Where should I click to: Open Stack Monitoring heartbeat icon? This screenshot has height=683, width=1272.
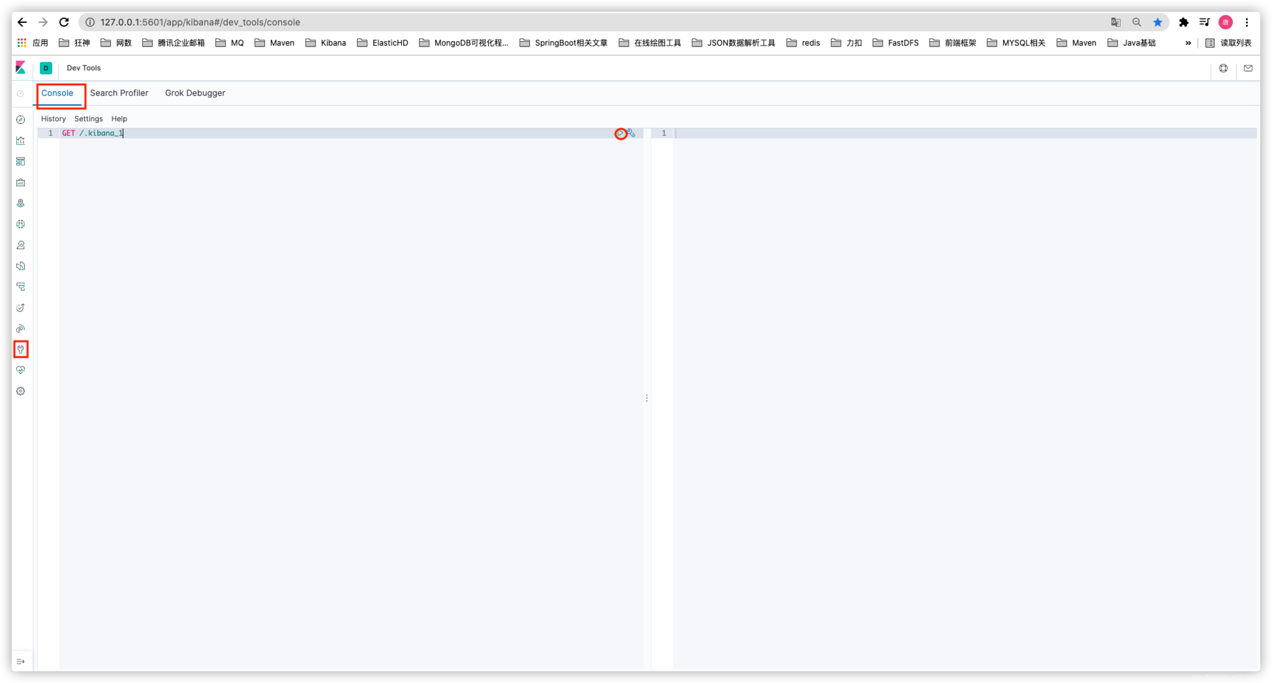[21, 370]
